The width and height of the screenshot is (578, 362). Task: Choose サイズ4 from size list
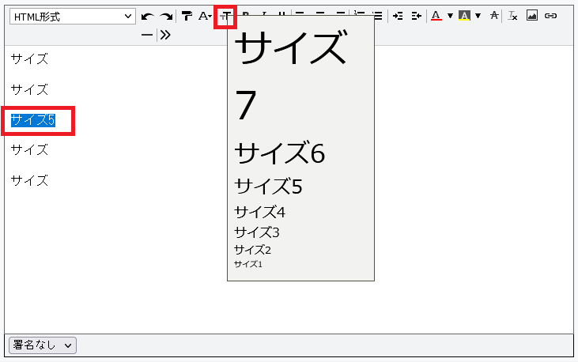(x=259, y=212)
